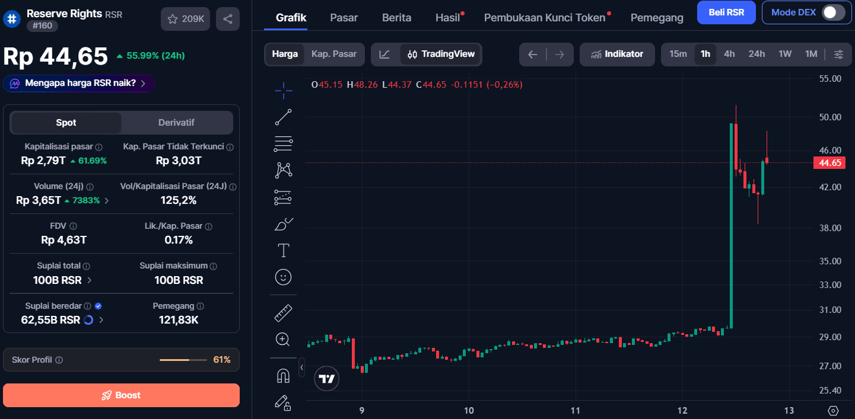
Task: Expand Volume (24j) details chevron
Action: pyautogui.click(x=107, y=200)
